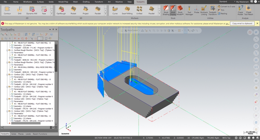Screen dimensions: 260x140
Task: Click Regenerate all selected operations icon
Action: [x=11, y=34]
